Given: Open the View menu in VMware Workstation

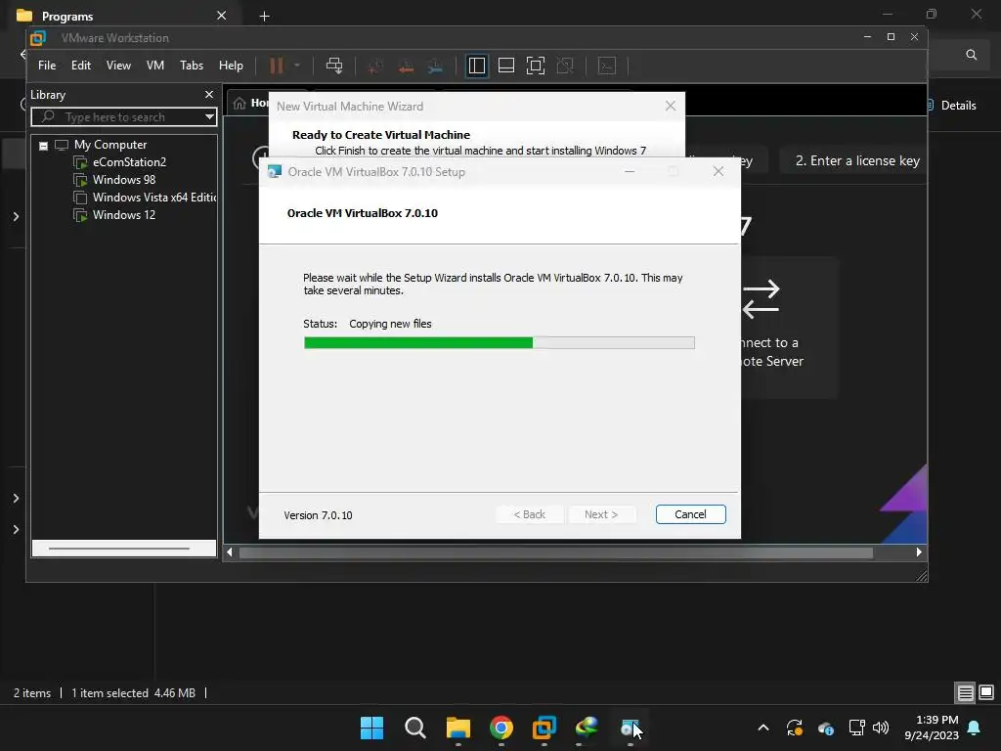Looking at the screenshot, I should pos(118,66).
